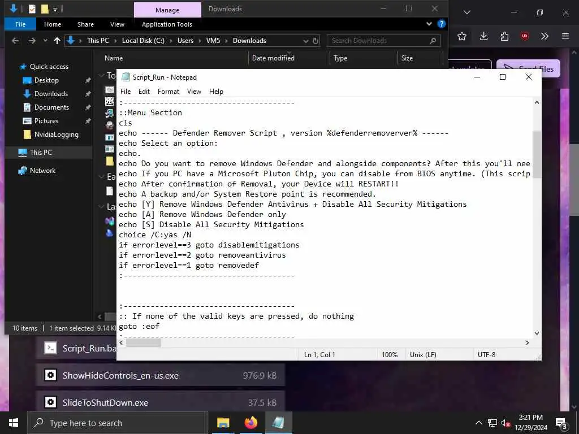This screenshot has width=579, height=434.
Task: Open Downloads in the navigation pane
Action: [51, 94]
